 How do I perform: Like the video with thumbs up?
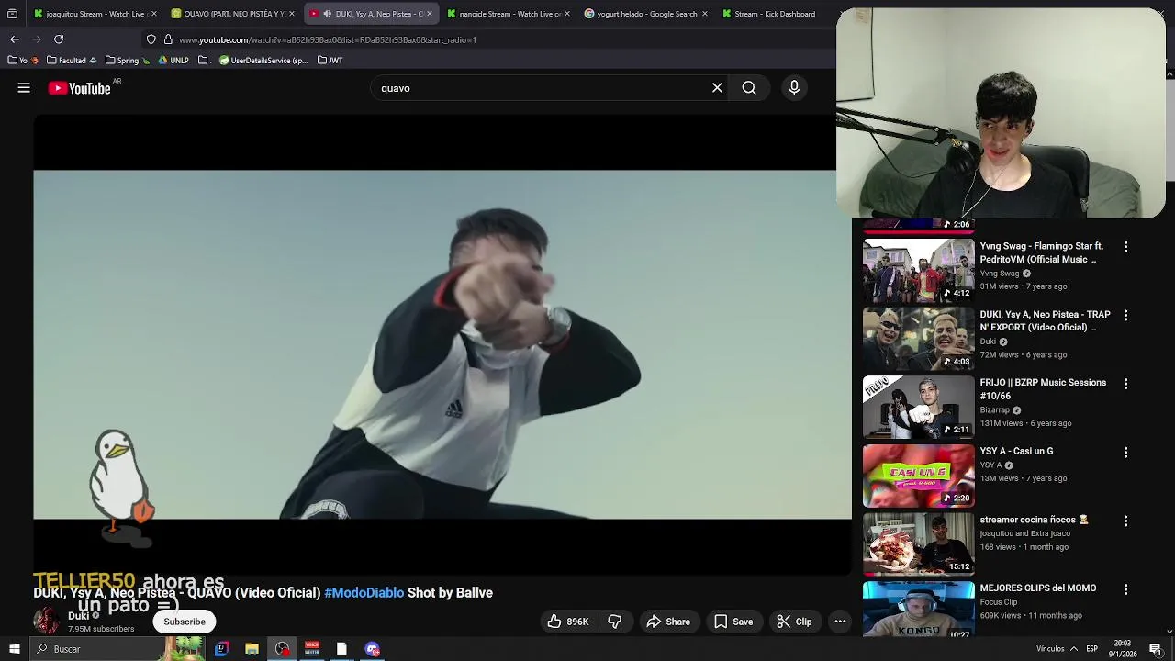[567, 622]
